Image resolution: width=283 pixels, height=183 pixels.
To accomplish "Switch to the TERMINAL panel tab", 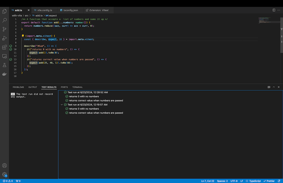I will click(77, 87).
